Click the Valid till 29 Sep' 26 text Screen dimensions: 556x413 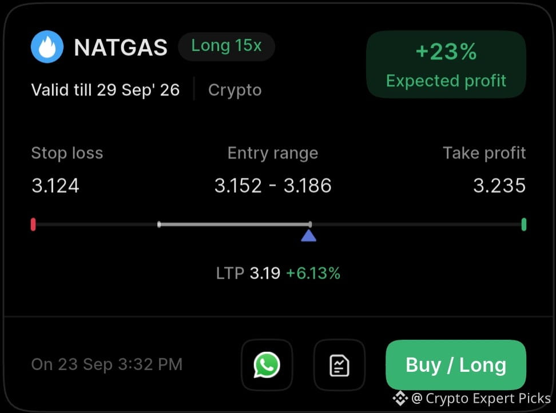[105, 90]
